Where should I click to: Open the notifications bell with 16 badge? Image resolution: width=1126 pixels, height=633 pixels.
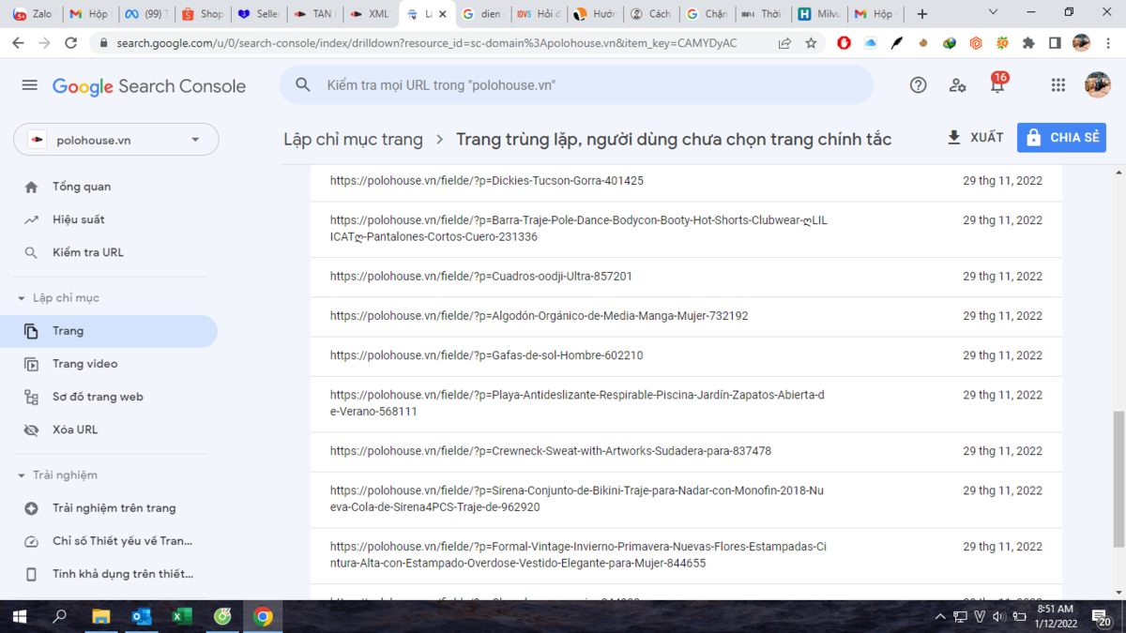coord(997,83)
